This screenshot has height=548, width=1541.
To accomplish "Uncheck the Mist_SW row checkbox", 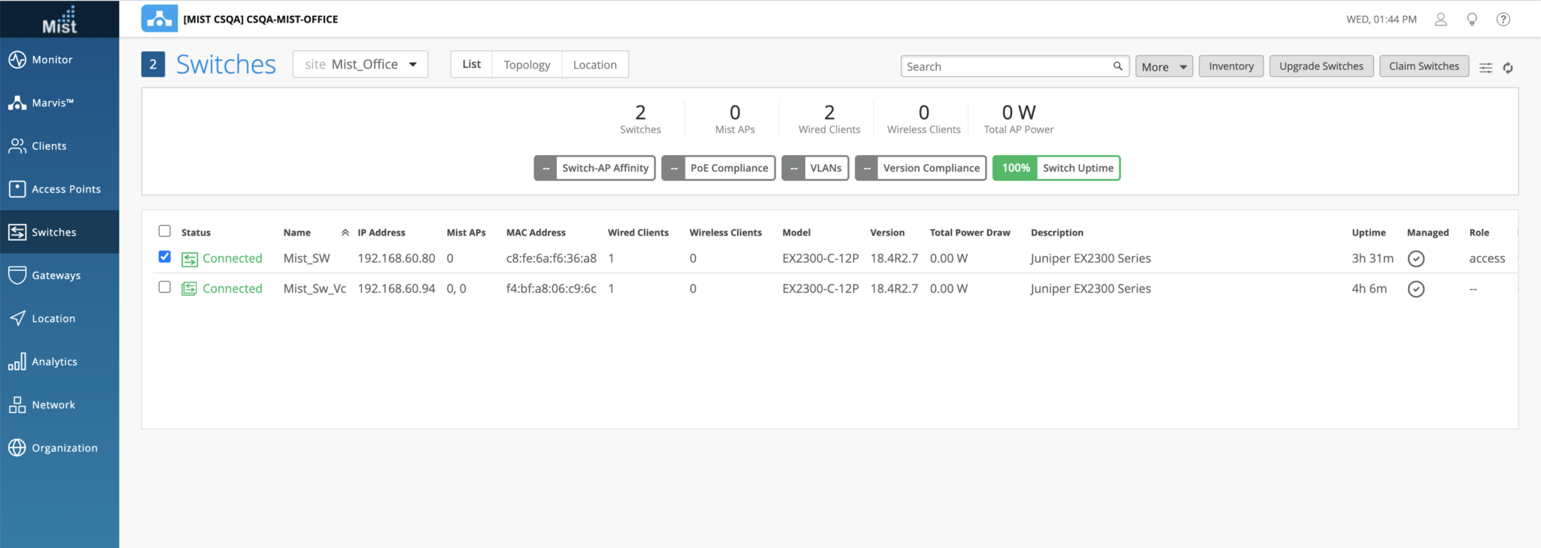I will 165,257.
